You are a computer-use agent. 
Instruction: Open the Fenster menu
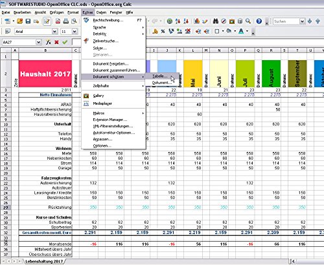pyautogui.click(x=116, y=12)
